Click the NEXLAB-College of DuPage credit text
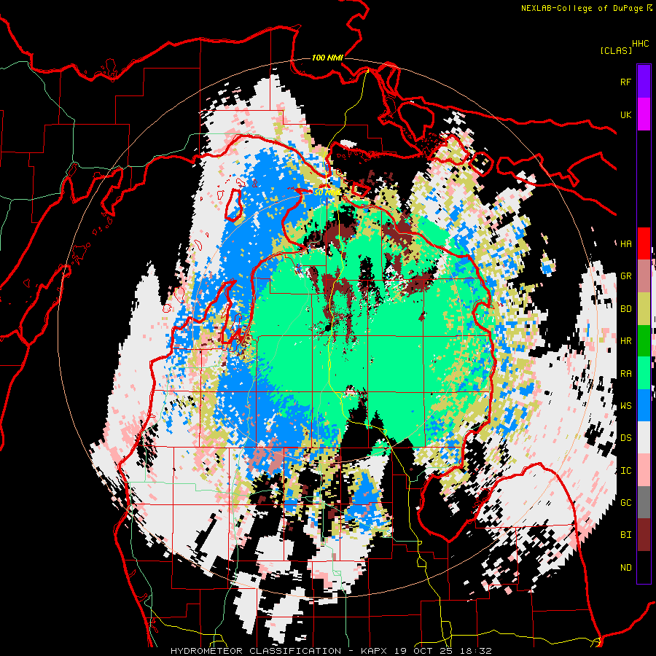 (582, 8)
